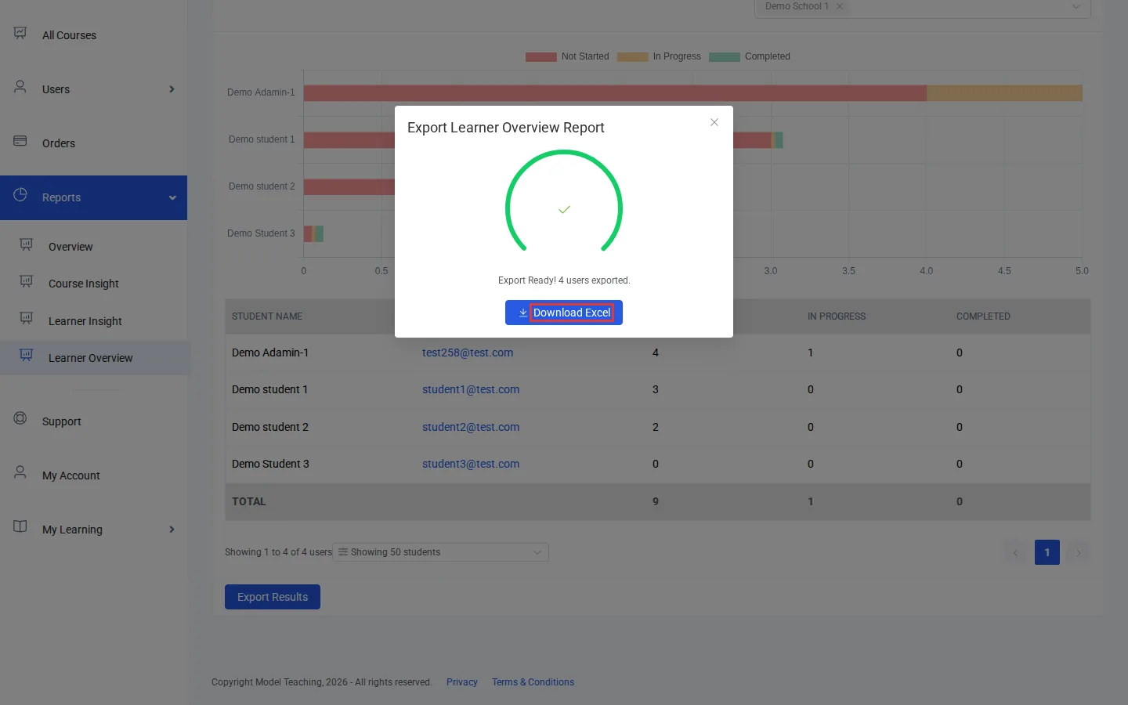This screenshot has width=1128, height=705.
Task: Expand the Users submenu chevron
Action: tap(172, 89)
